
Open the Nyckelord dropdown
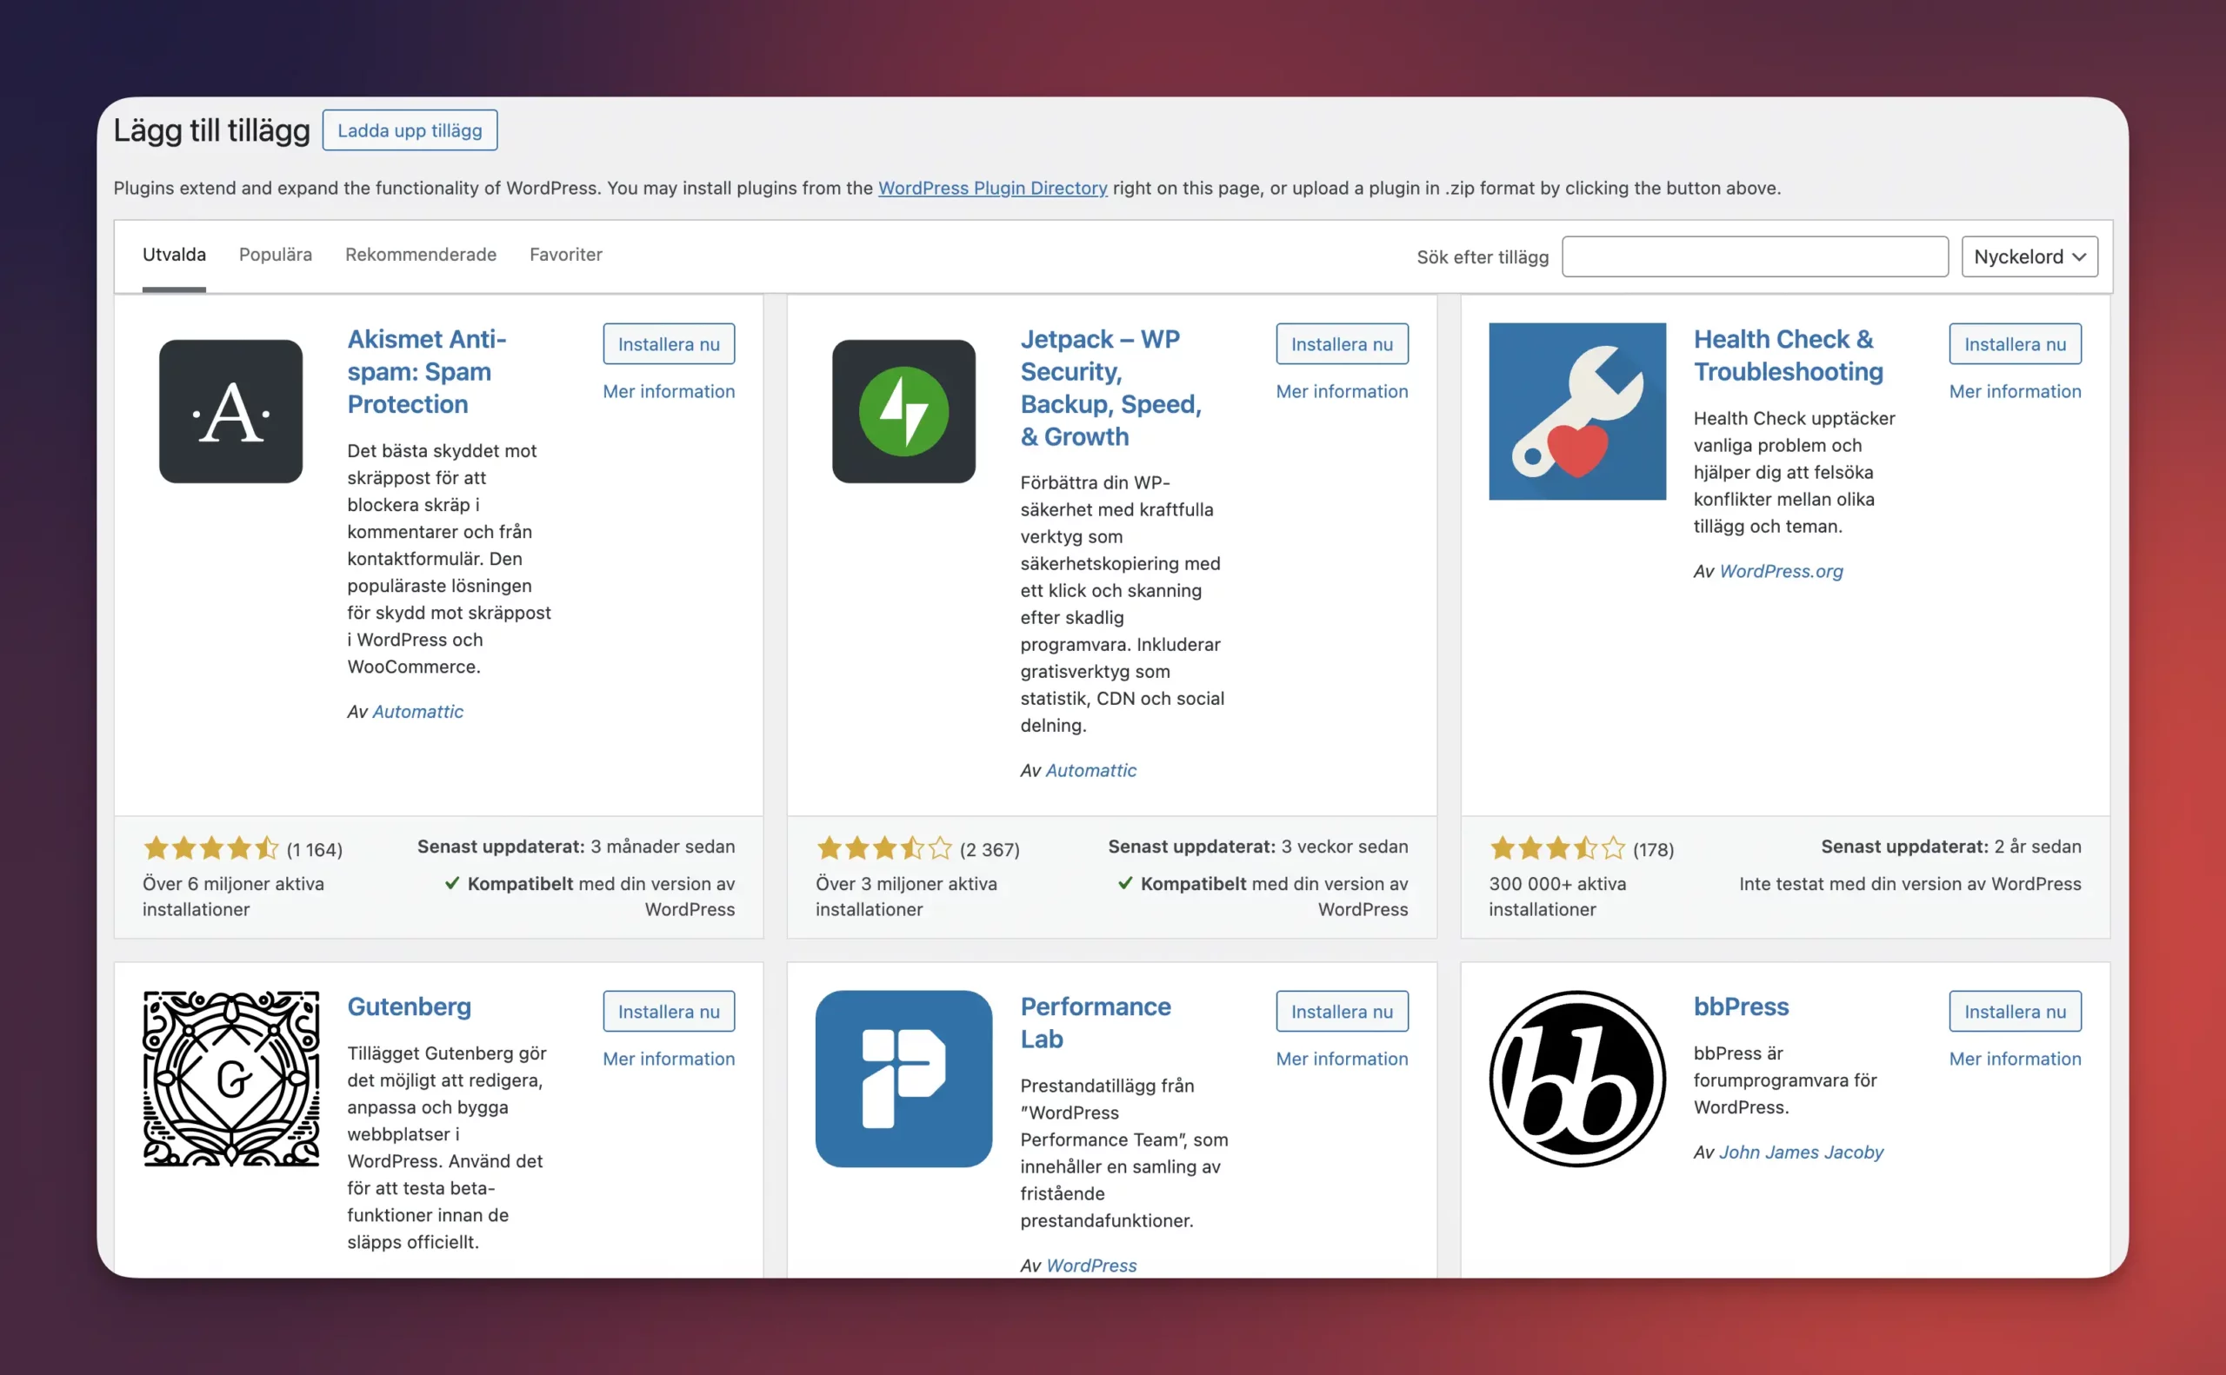coord(2029,256)
